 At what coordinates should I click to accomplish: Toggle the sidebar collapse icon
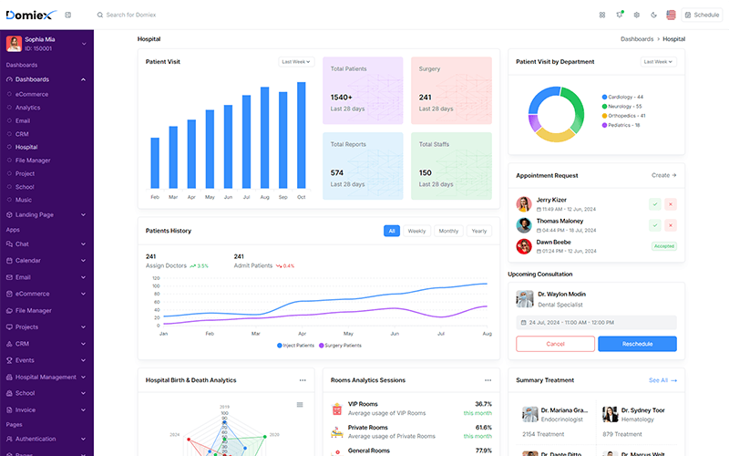click(x=67, y=15)
